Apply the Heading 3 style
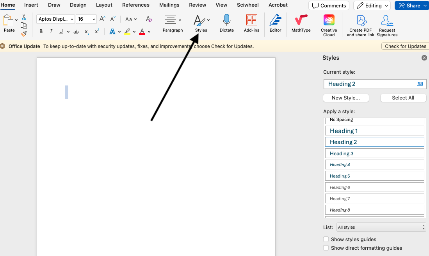This screenshot has height=256, width=429. (x=375, y=153)
